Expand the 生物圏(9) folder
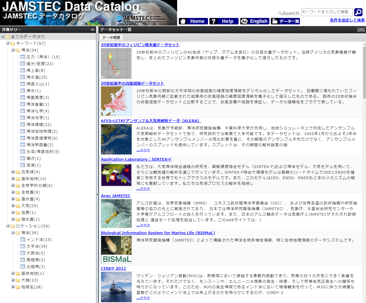The height and width of the screenshot is (303, 366). tap(13, 192)
